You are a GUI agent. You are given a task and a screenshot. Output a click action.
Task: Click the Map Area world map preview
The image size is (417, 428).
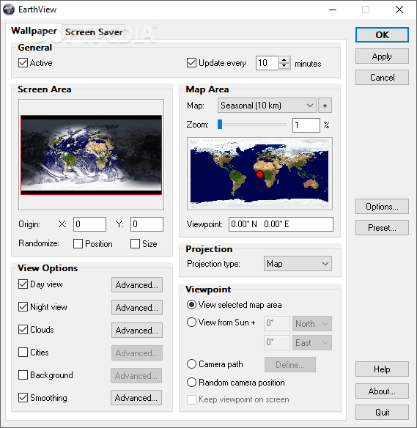259,174
